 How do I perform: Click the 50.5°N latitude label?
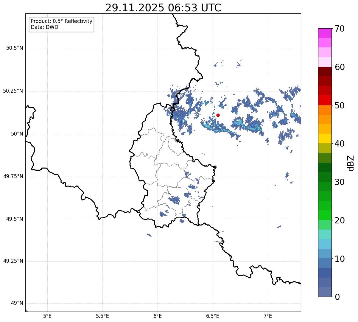[x=15, y=48]
